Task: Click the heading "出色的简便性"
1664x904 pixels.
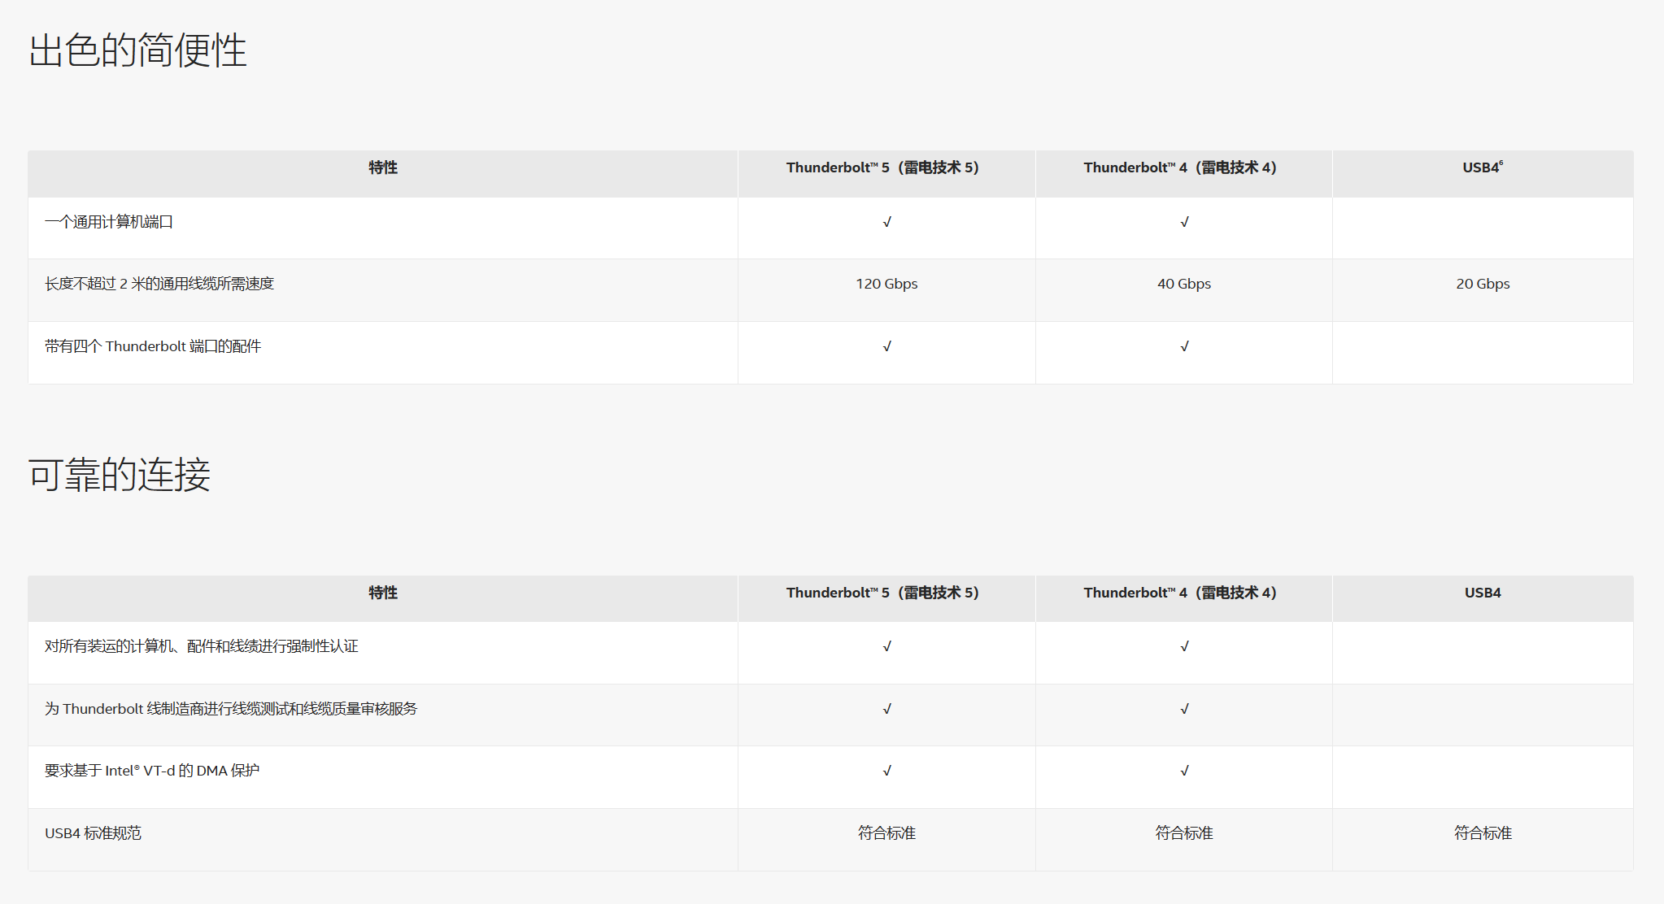Action: click(x=137, y=50)
